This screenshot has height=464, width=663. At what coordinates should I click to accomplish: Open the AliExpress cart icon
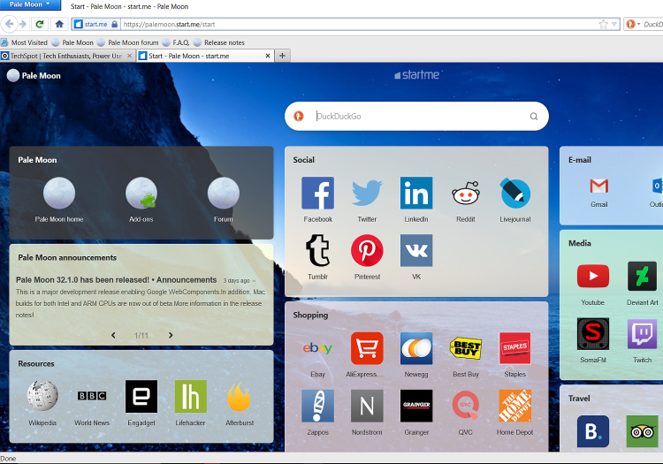367,348
